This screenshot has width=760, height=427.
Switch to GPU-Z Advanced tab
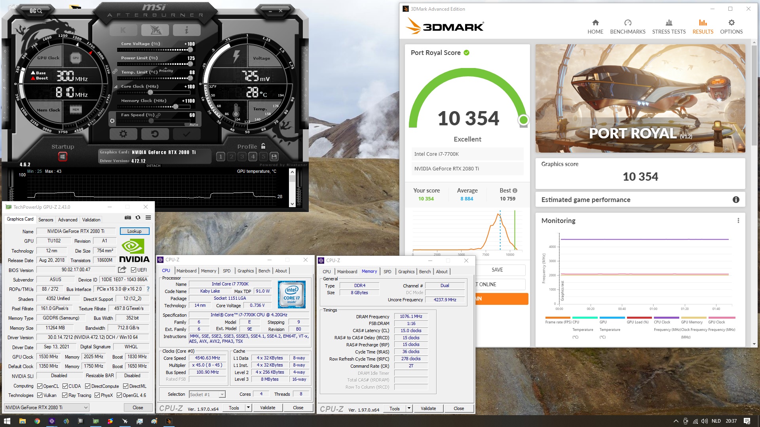[x=68, y=220]
